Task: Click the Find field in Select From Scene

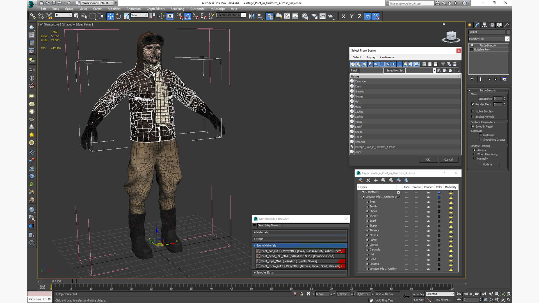Action: coord(371,71)
